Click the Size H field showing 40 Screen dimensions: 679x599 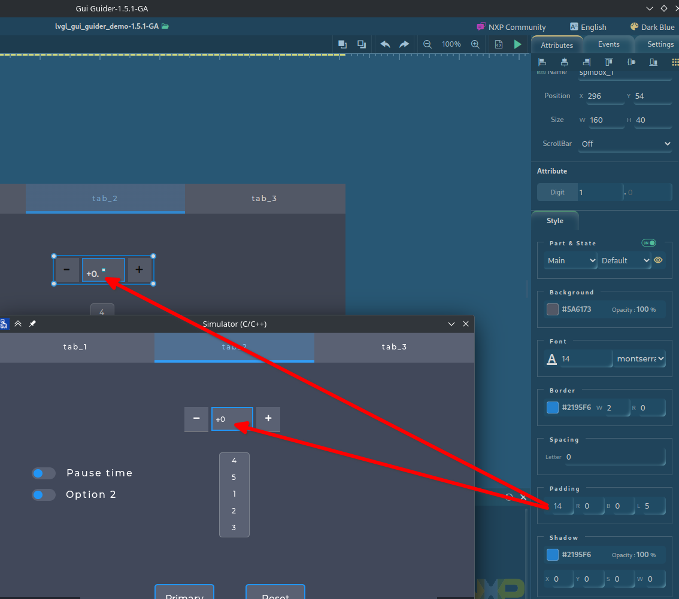click(x=653, y=120)
